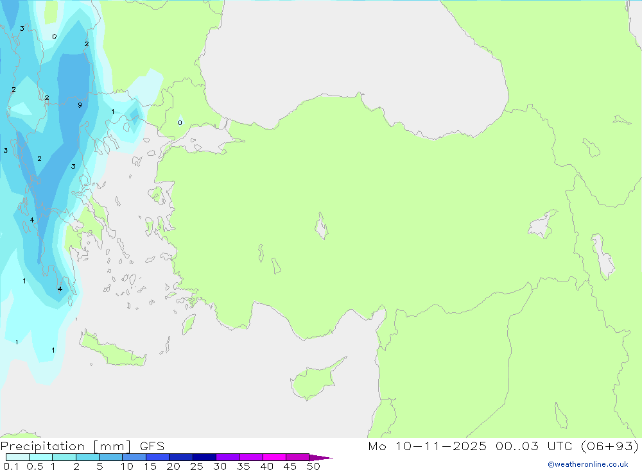Select the 5–10 mm legend color swatch
The width and height of the screenshot is (642, 470).
tap(110, 457)
